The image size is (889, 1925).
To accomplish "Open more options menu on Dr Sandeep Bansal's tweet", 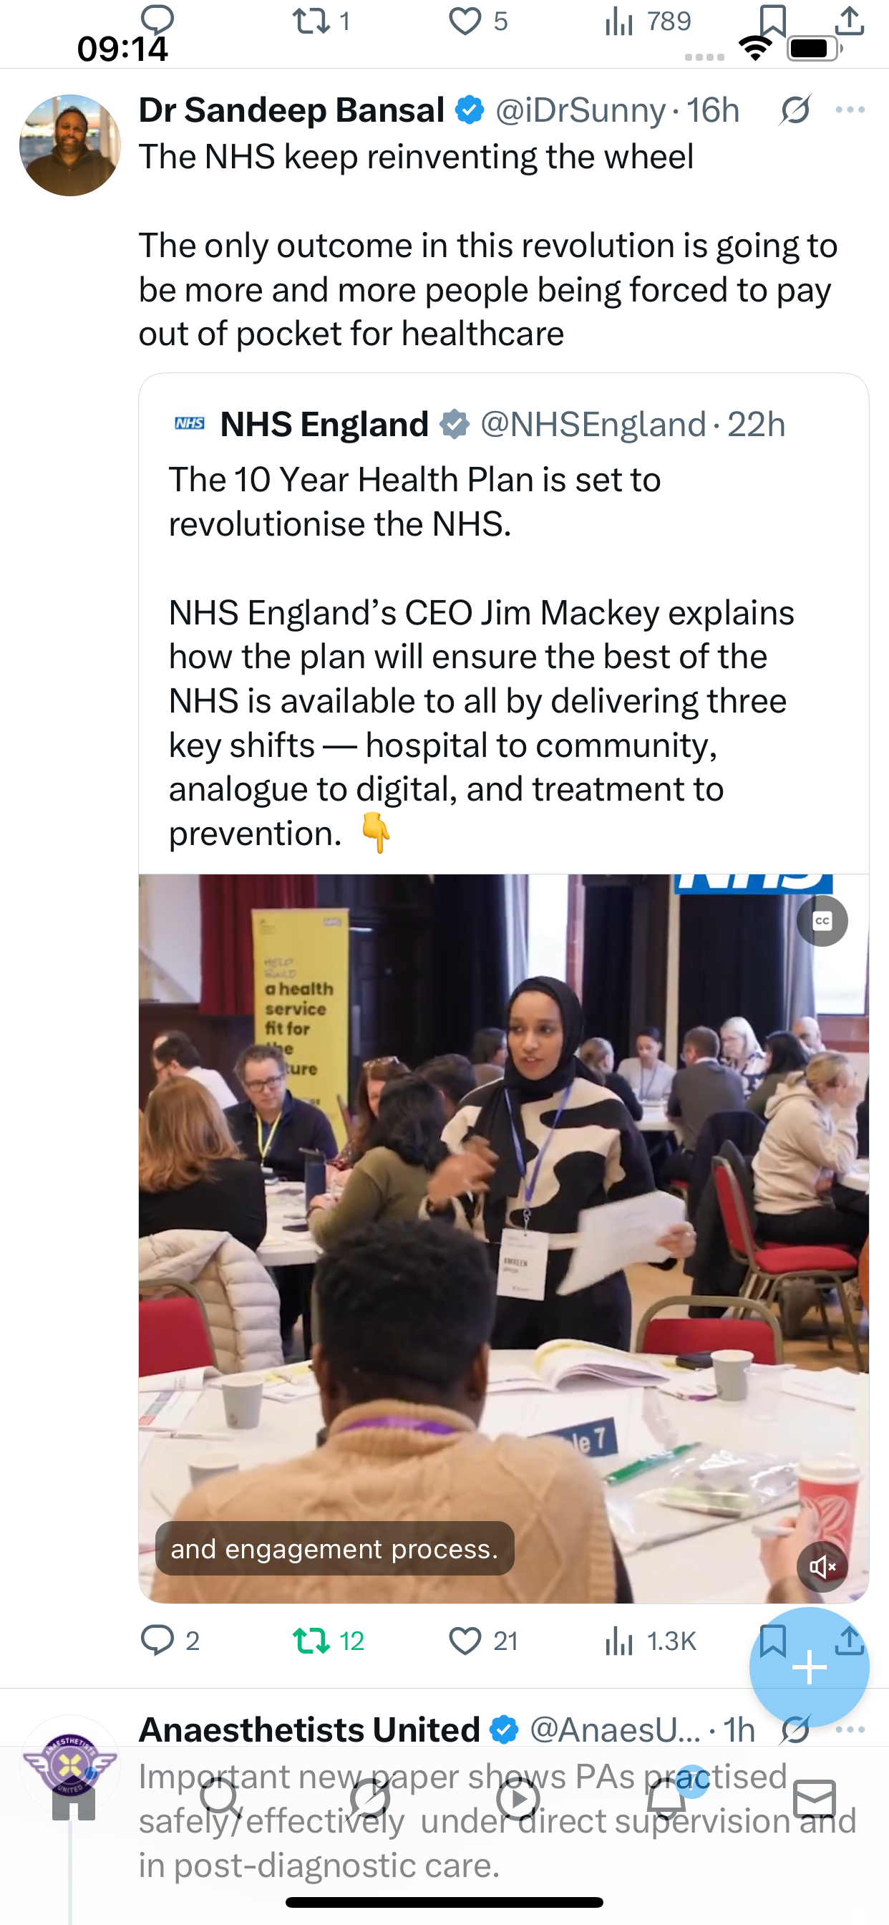I will click(850, 110).
